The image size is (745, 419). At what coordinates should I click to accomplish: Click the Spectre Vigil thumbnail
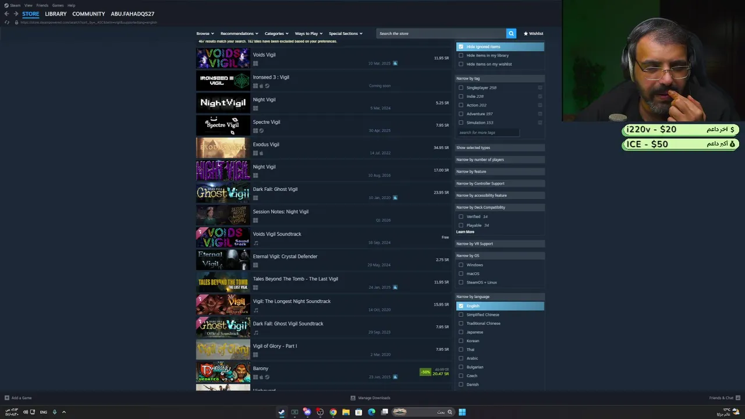click(223, 125)
